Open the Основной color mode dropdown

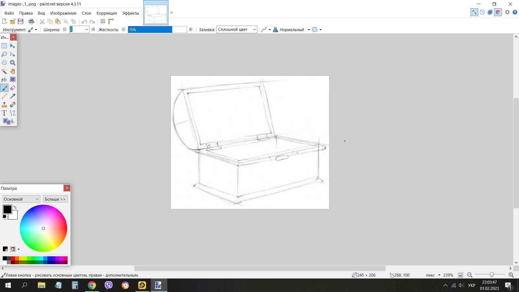(21, 199)
